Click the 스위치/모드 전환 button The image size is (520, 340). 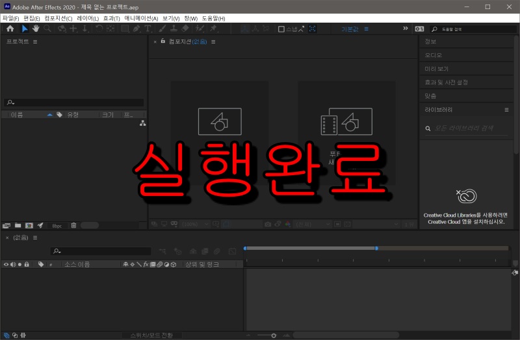(151, 335)
